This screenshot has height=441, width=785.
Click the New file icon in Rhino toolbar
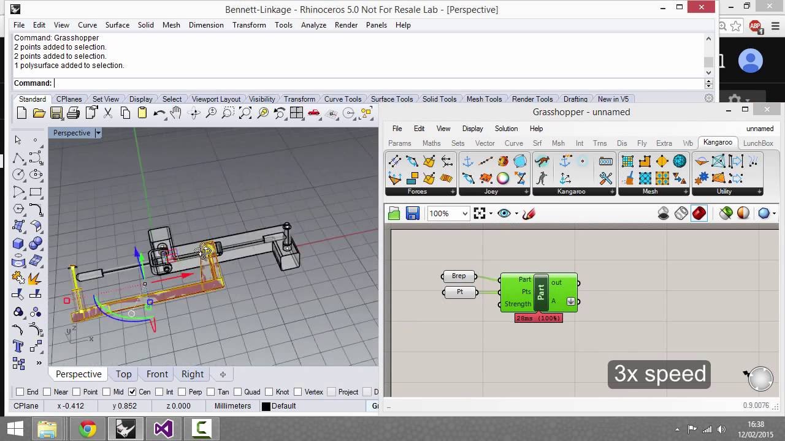[21, 113]
